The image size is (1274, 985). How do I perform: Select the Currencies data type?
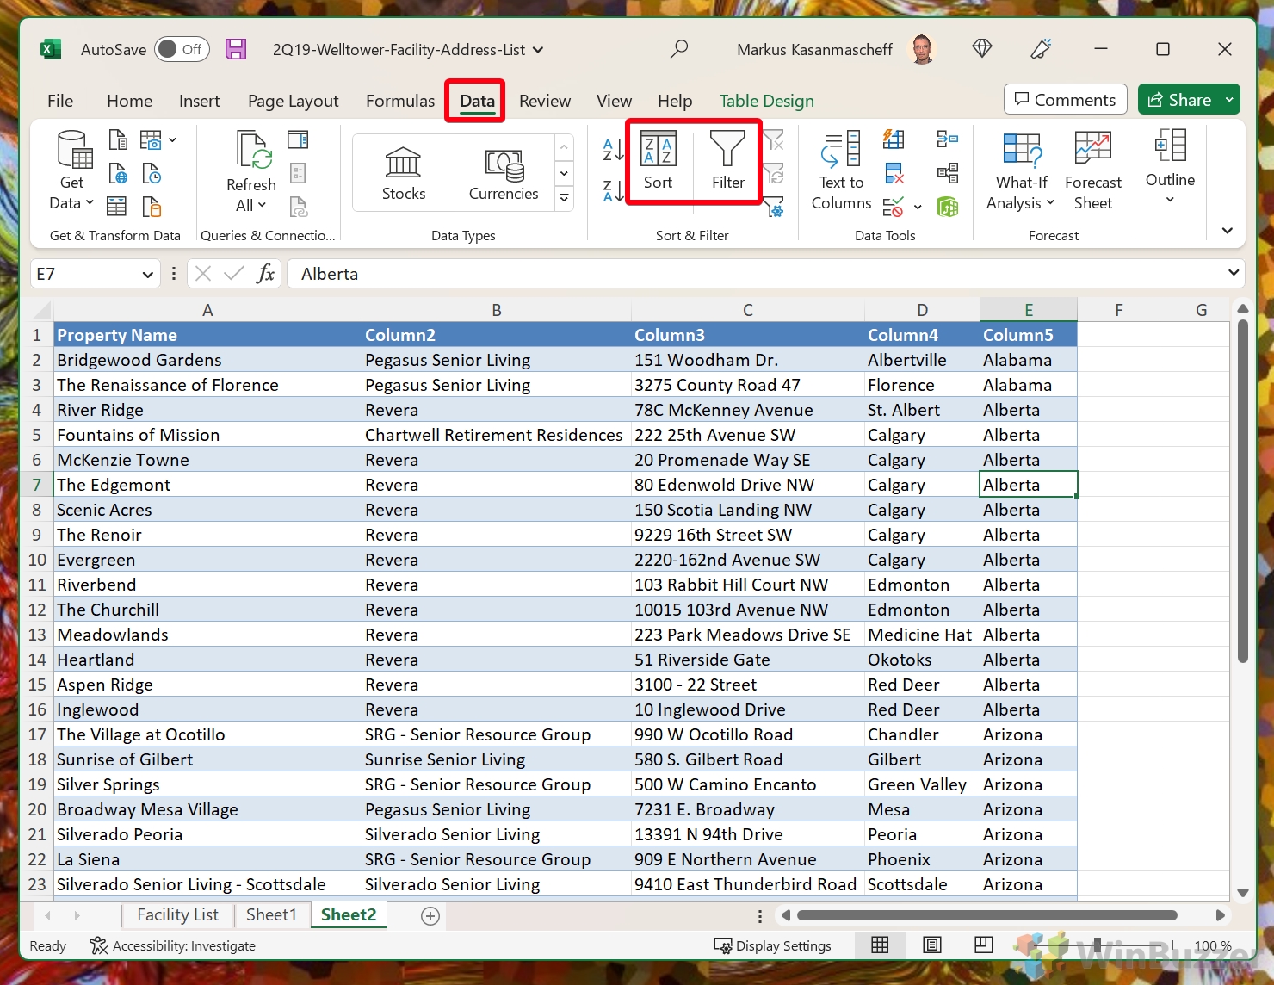click(504, 173)
